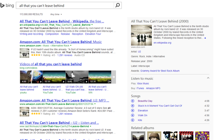
Task: Click the Label: Interscope text
Action: 140,66
